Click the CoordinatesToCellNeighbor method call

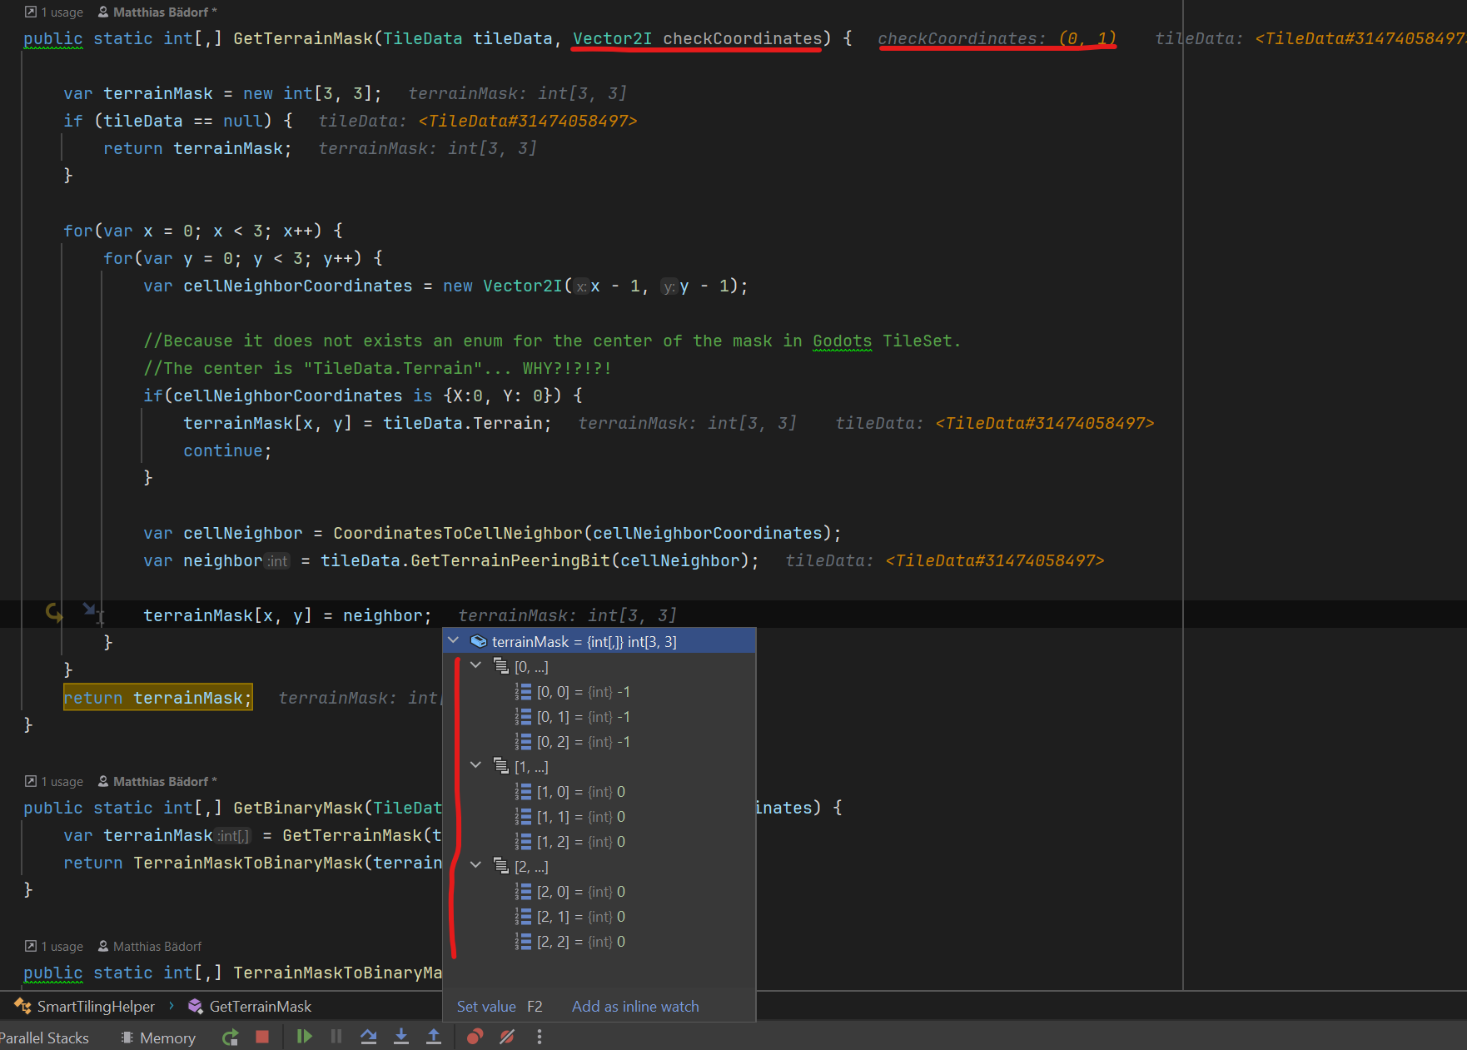pyautogui.click(x=457, y=533)
